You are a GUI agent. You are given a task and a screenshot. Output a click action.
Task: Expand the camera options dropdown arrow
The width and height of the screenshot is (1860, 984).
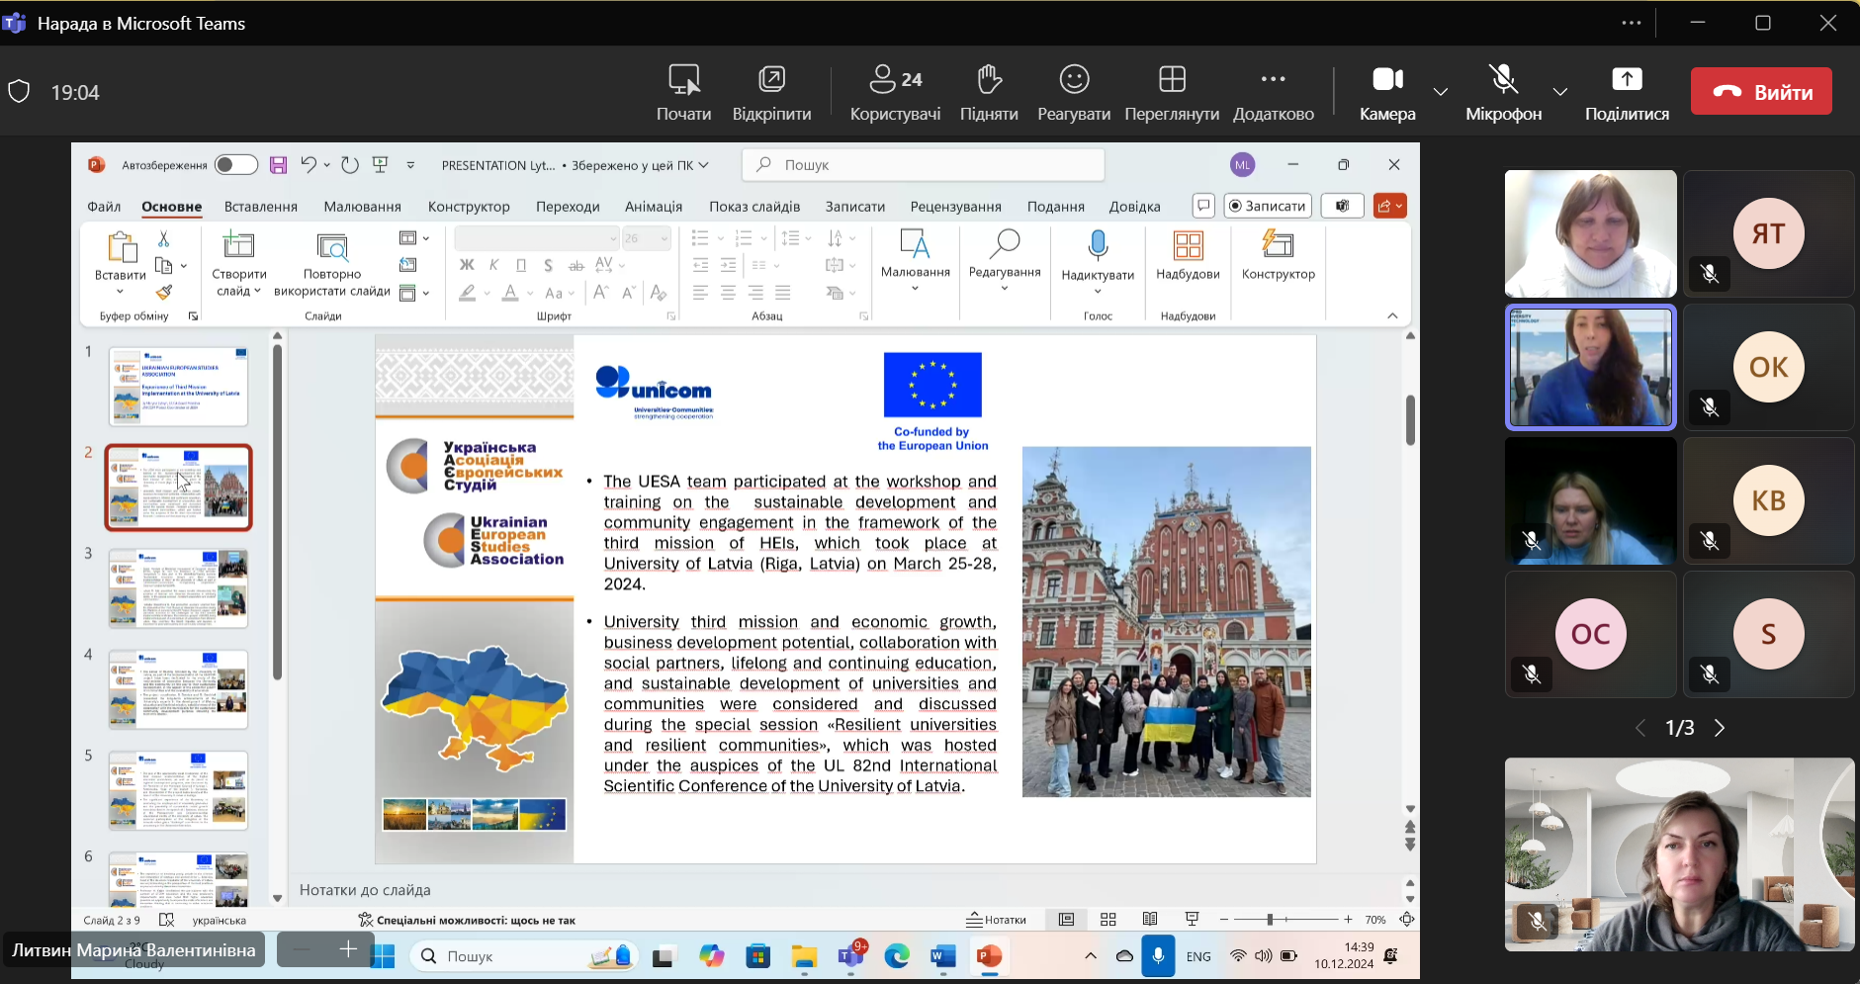[x=1441, y=92]
